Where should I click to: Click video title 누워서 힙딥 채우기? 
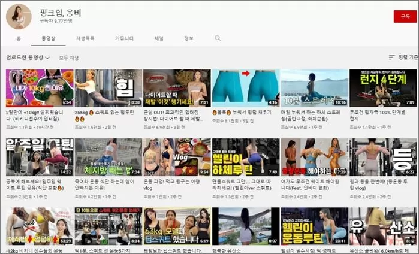point(242,113)
